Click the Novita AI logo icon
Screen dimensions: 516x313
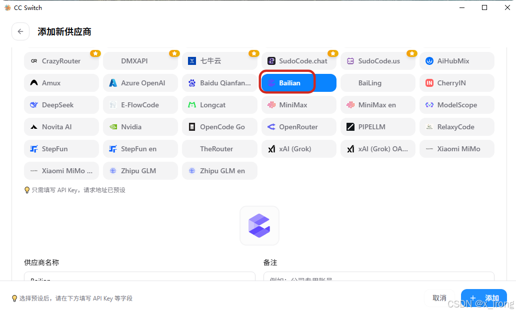(x=34, y=127)
